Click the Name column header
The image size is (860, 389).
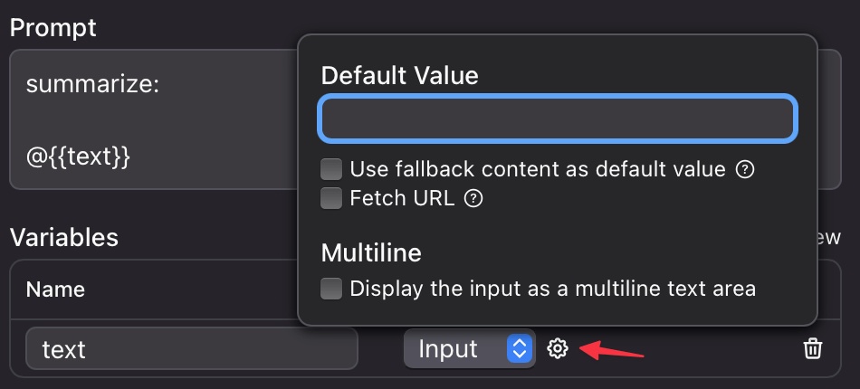pos(55,289)
